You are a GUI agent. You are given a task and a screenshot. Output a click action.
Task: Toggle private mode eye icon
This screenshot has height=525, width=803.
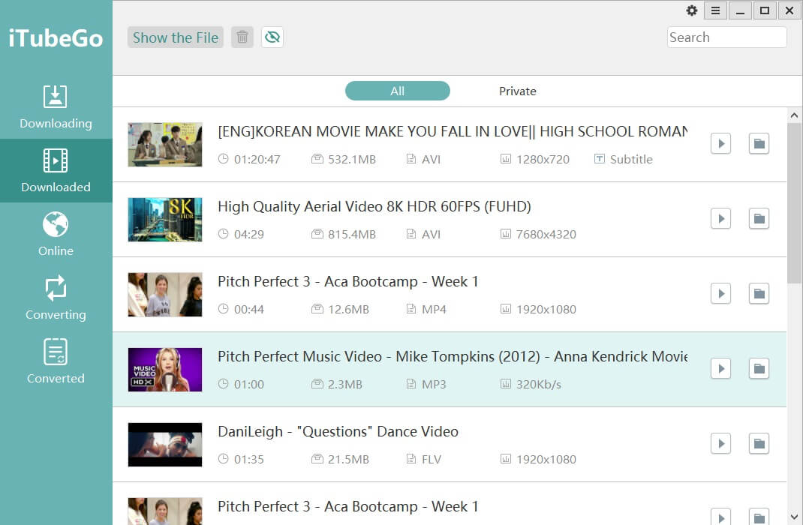pyautogui.click(x=272, y=37)
